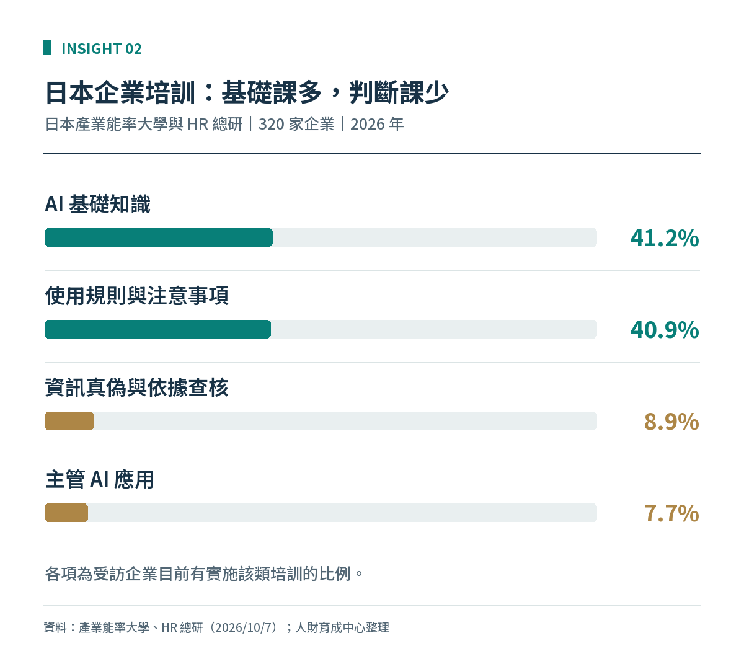Click the 2026 年 text in the subtitle

coord(377,124)
